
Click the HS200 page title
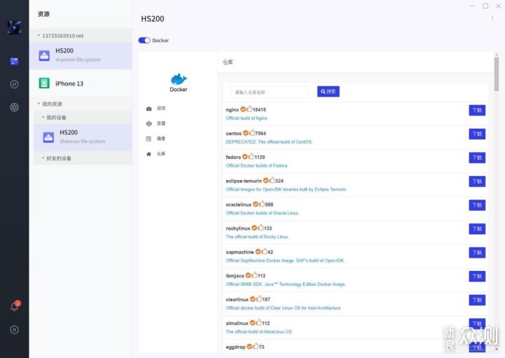(153, 19)
